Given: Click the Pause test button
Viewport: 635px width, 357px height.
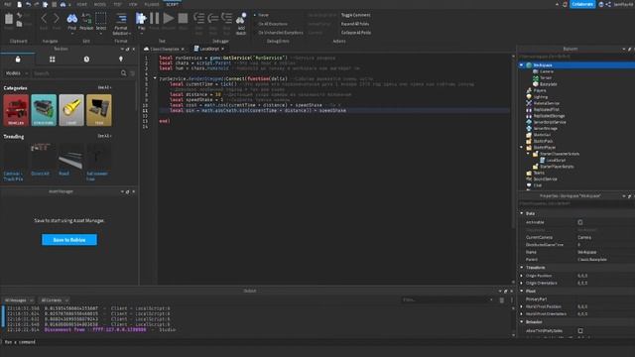Looking at the screenshot, I should (x=155, y=18).
